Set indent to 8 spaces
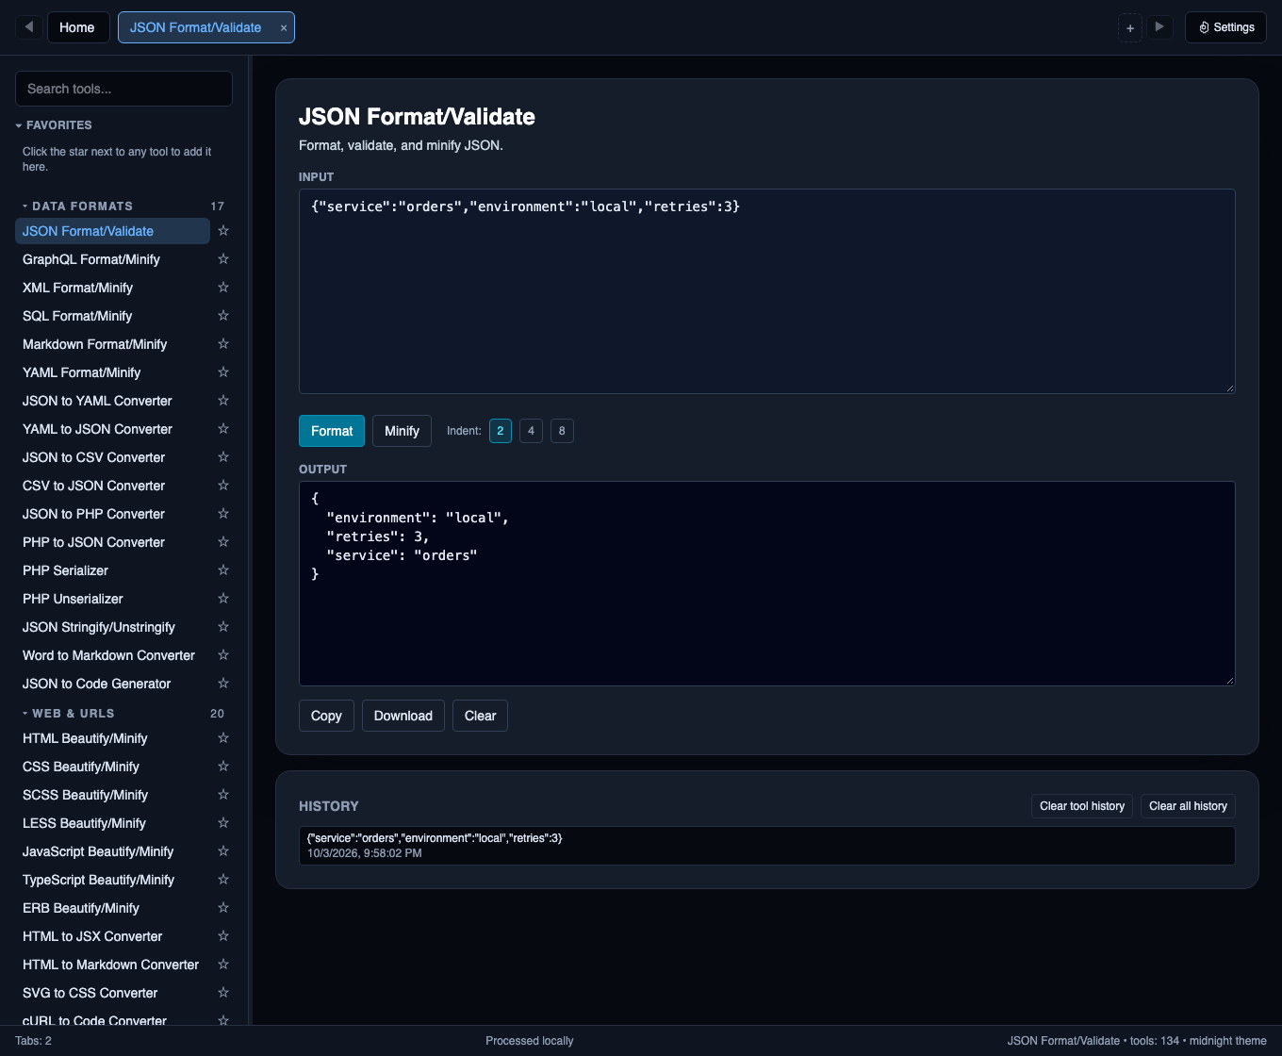Viewport: 1282px width, 1056px height. (x=562, y=431)
